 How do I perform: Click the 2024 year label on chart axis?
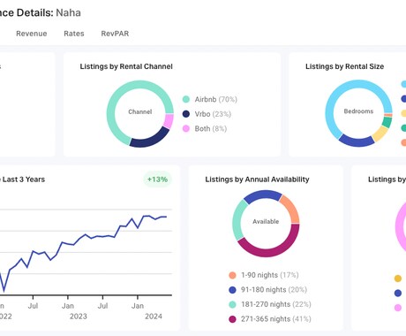click(x=154, y=317)
